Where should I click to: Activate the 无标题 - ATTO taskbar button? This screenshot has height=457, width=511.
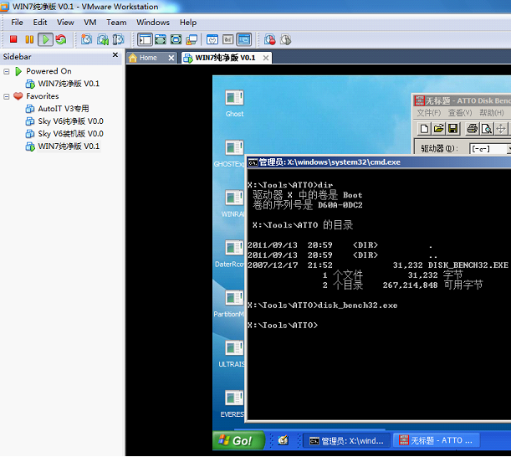436,440
